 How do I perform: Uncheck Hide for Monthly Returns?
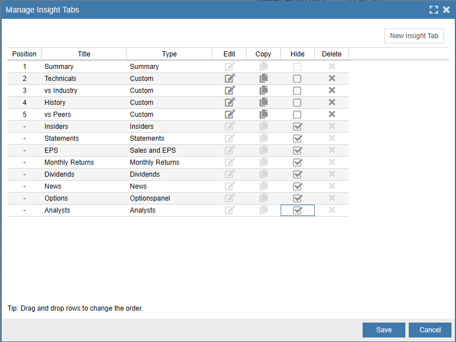point(298,162)
